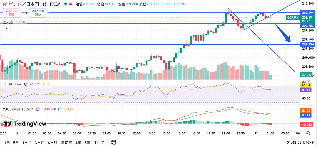Viewport: 317px width, 146px height.
Task: Open chart settings gear at the axis corner
Action: 308,133
